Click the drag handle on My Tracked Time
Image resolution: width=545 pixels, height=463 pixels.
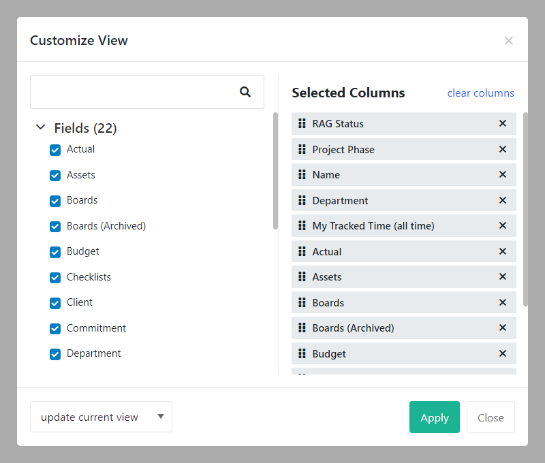click(302, 225)
